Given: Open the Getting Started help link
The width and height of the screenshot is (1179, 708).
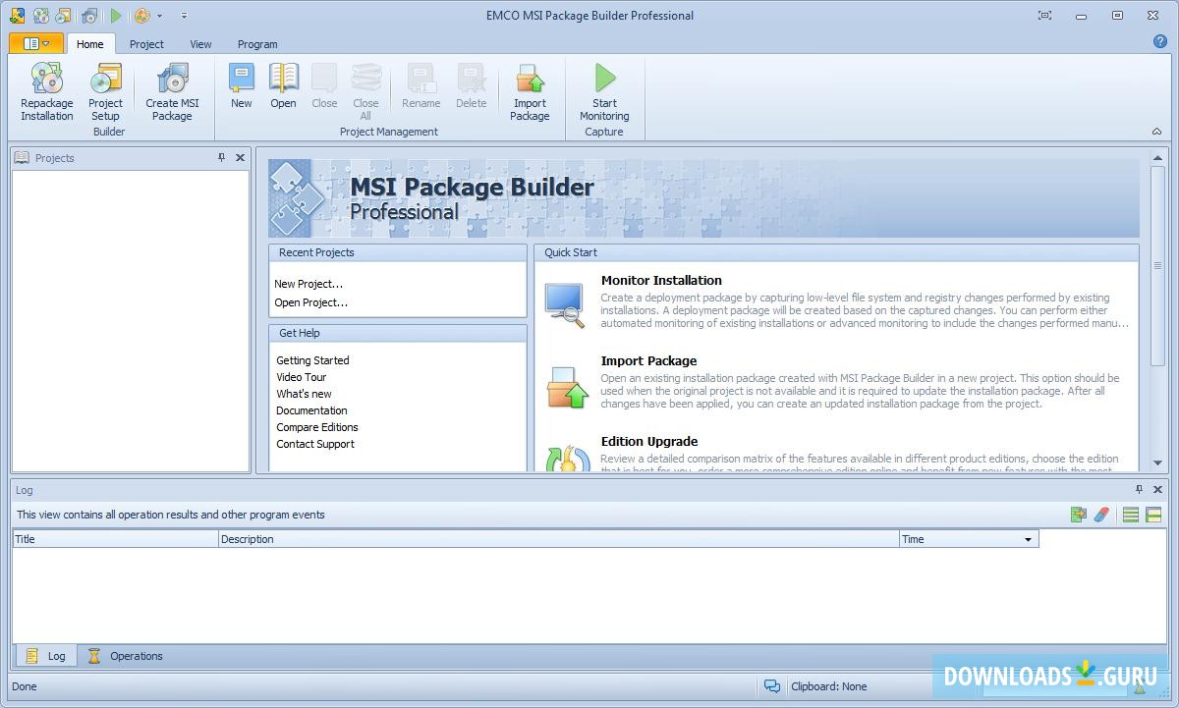Looking at the screenshot, I should tap(312, 360).
